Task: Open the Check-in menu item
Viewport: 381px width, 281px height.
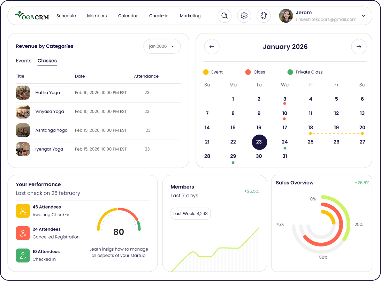Action: 159,16
